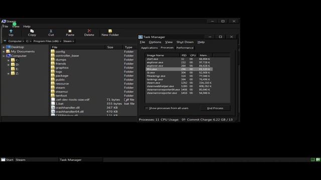The image size is (321, 180).
Task: Enable Show processes from all users
Action: 146,108
